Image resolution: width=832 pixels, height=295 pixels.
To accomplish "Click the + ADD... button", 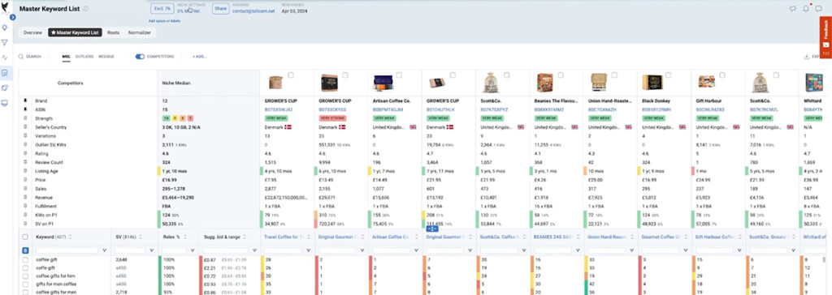I will (x=200, y=56).
